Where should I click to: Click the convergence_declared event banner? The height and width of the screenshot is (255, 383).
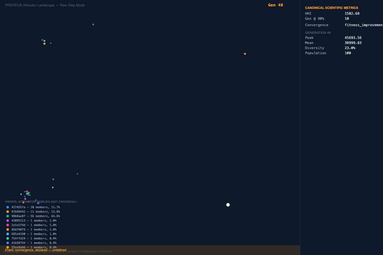pos(36,250)
